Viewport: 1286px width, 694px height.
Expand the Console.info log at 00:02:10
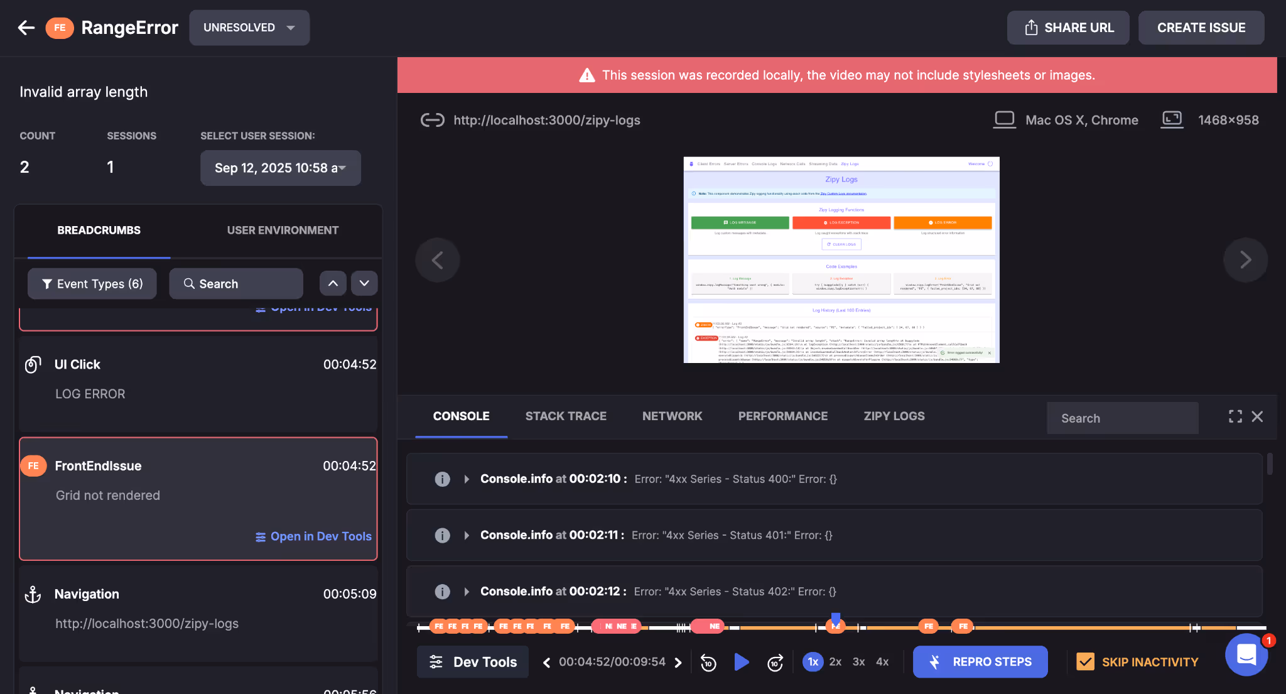[x=466, y=479]
